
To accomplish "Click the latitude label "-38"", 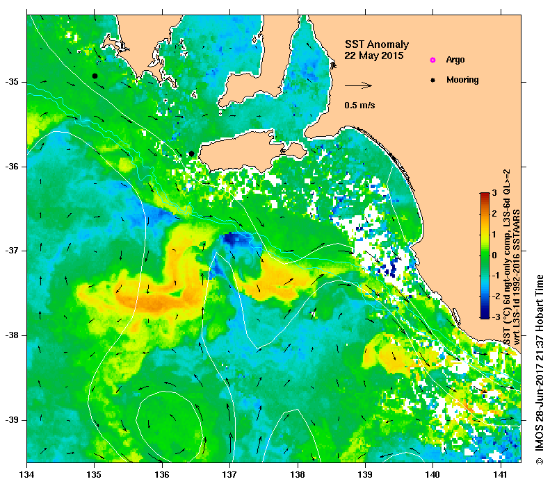I will point(12,335).
